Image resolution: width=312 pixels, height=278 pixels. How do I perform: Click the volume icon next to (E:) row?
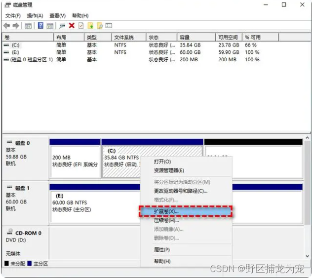pos(6,52)
